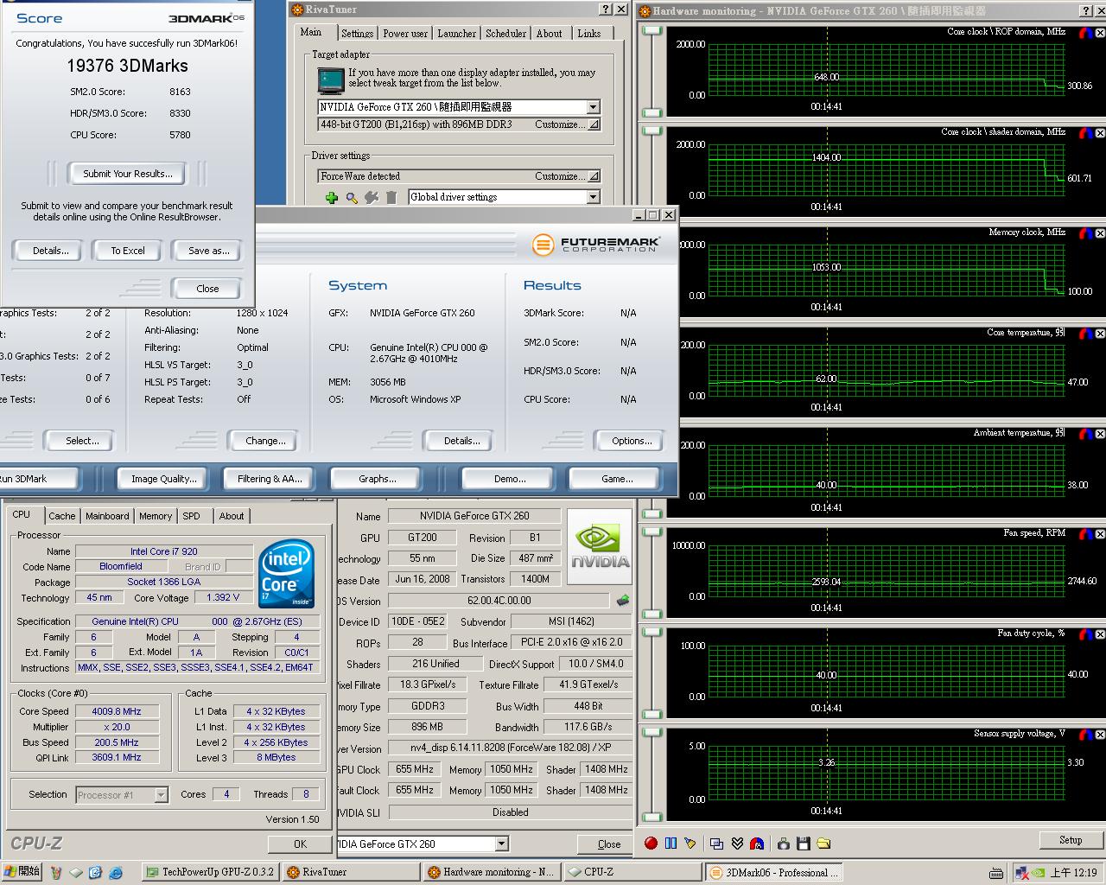Click the NVIDIA tray icon in system tray

[1040, 873]
